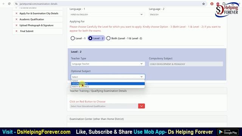Click Select Your Educational Qualification field

point(104,106)
